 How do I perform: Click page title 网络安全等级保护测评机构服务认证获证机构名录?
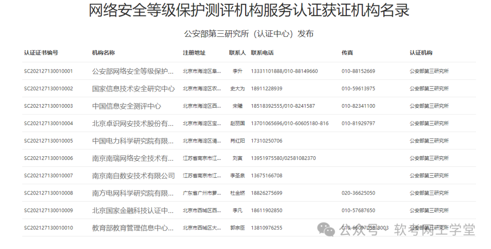[249, 10]
